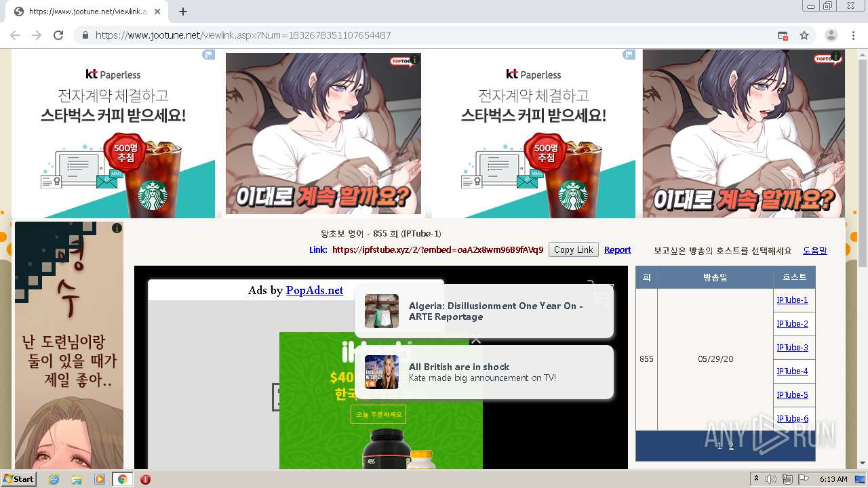868x488 pixels.
Task: Open the network tray icon
Action: [x=788, y=479]
